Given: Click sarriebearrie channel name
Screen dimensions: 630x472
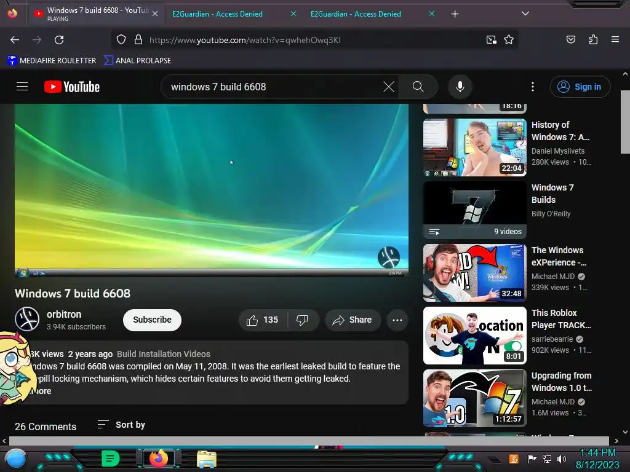Looking at the screenshot, I should coord(552,339).
